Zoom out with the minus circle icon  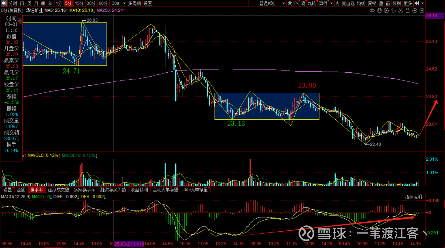422,10
